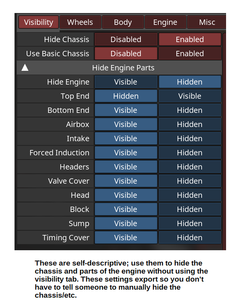Collapse the Hide Engine Parts section triangle
Image resolution: width=236 pixels, height=308 pixels.
(x=25, y=68)
